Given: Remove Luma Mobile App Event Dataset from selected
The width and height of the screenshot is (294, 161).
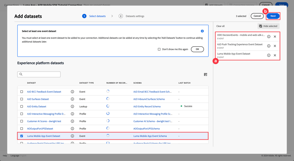Looking at the screenshot, I should (275, 55).
